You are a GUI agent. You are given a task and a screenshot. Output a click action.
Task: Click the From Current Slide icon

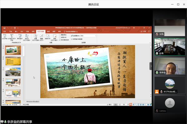tap(12, 37)
